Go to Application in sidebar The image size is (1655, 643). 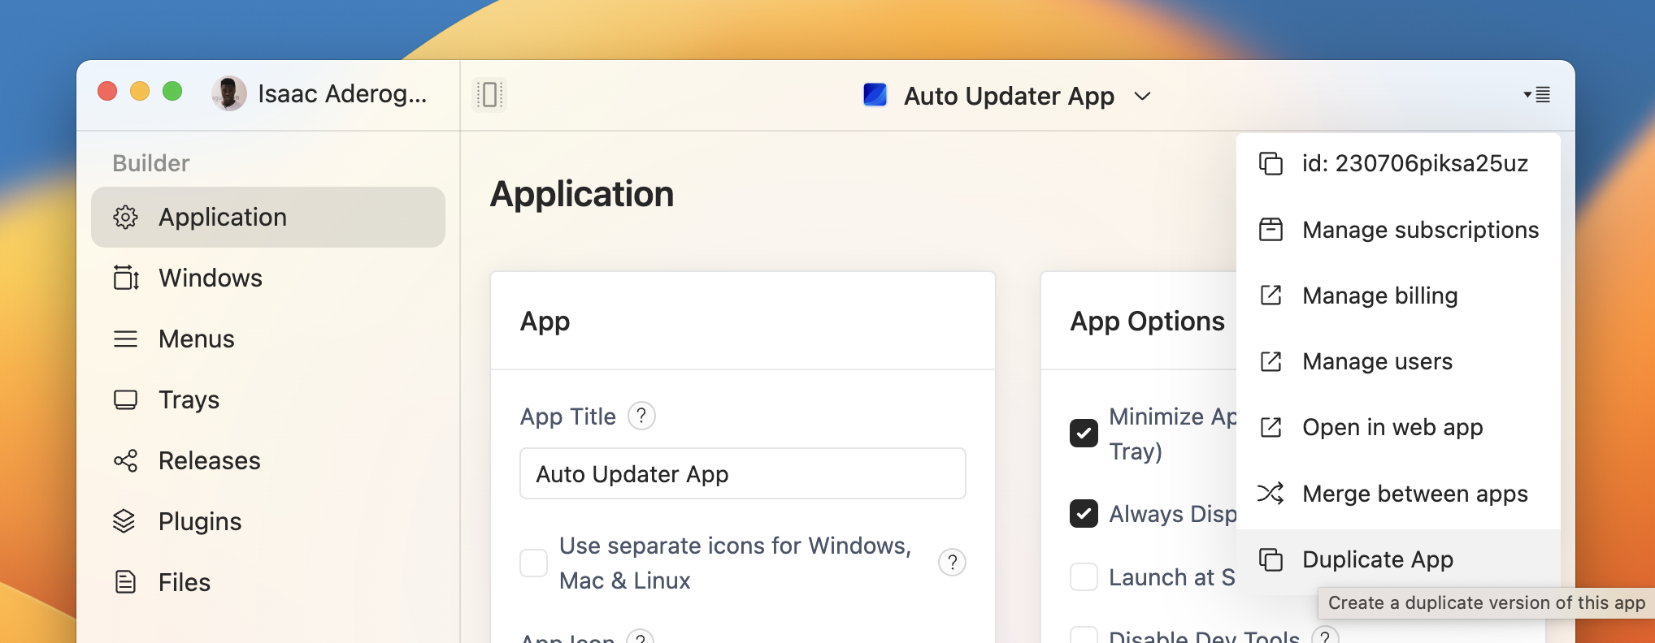click(268, 217)
